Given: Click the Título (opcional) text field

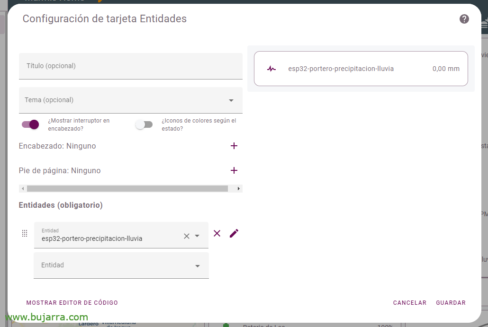Looking at the screenshot, I should [130, 66].
